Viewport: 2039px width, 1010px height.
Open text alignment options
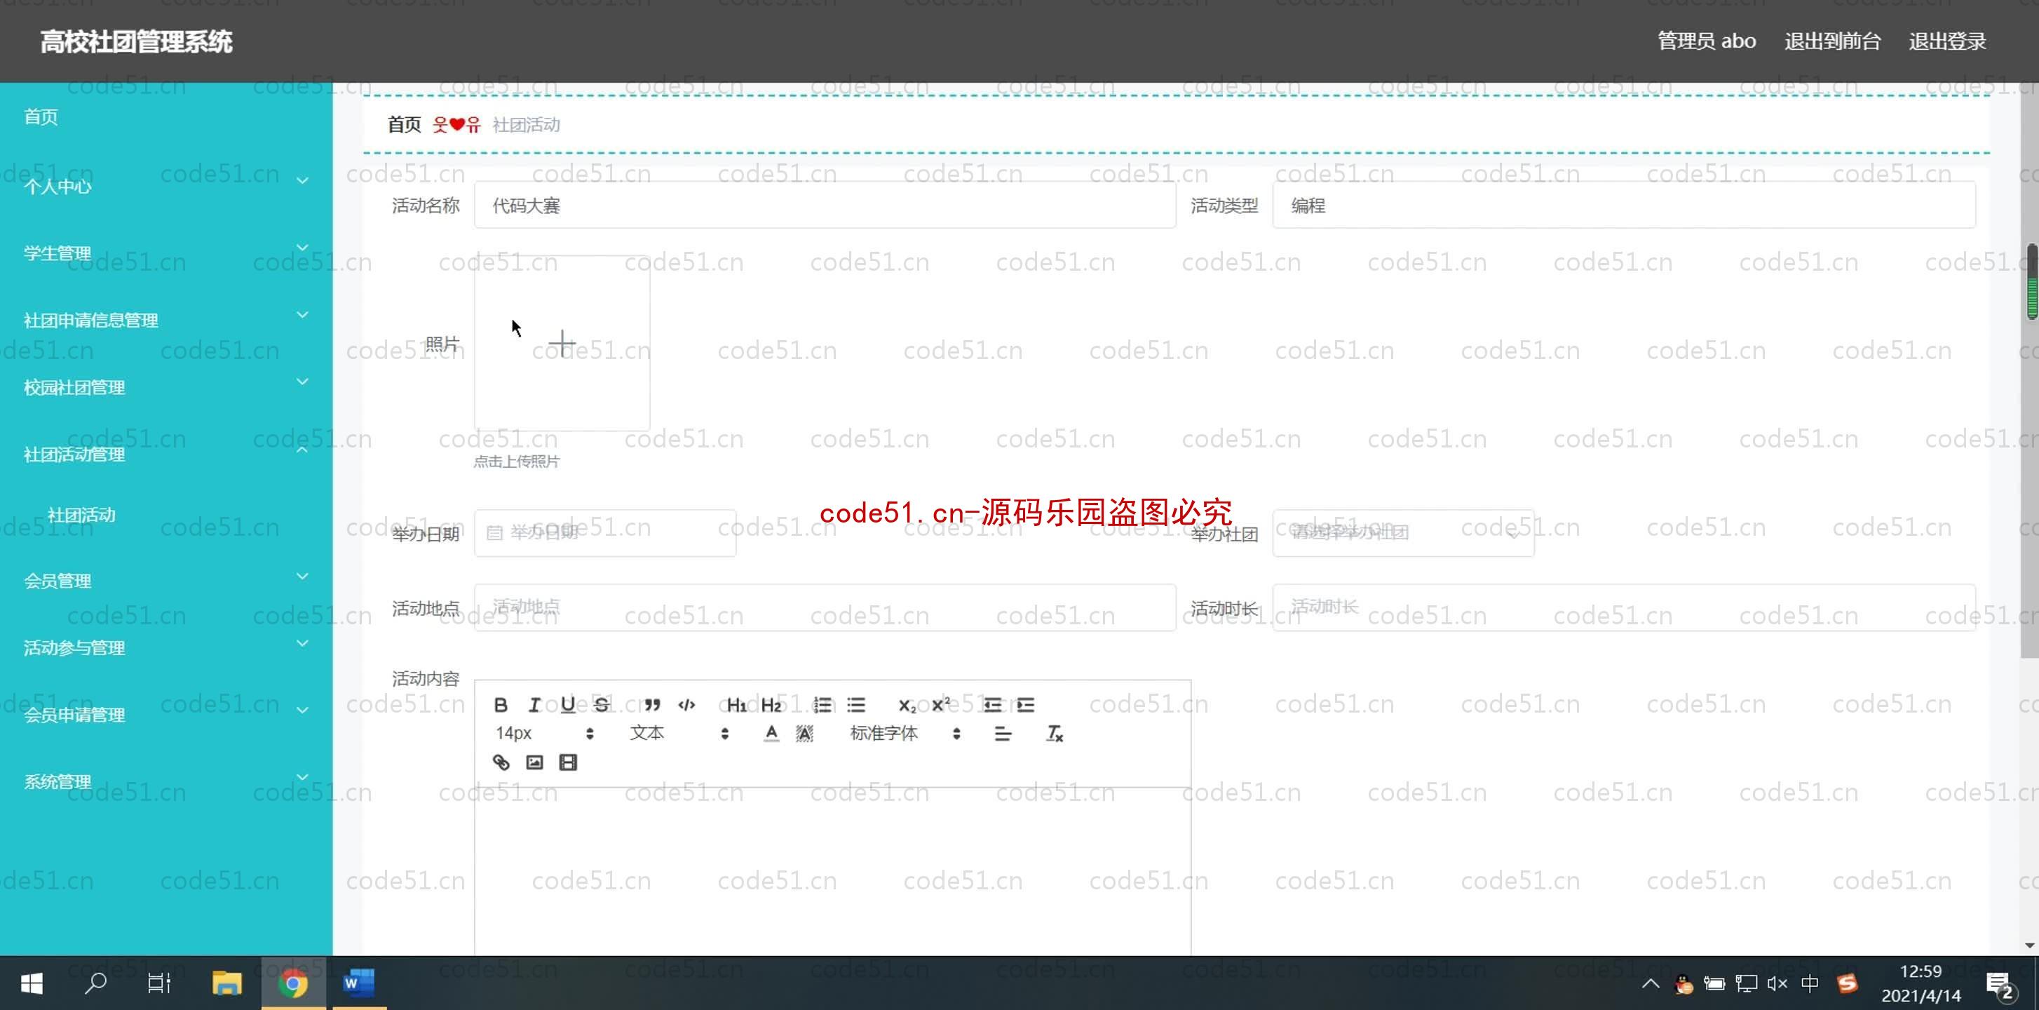tap(1003, 734)
